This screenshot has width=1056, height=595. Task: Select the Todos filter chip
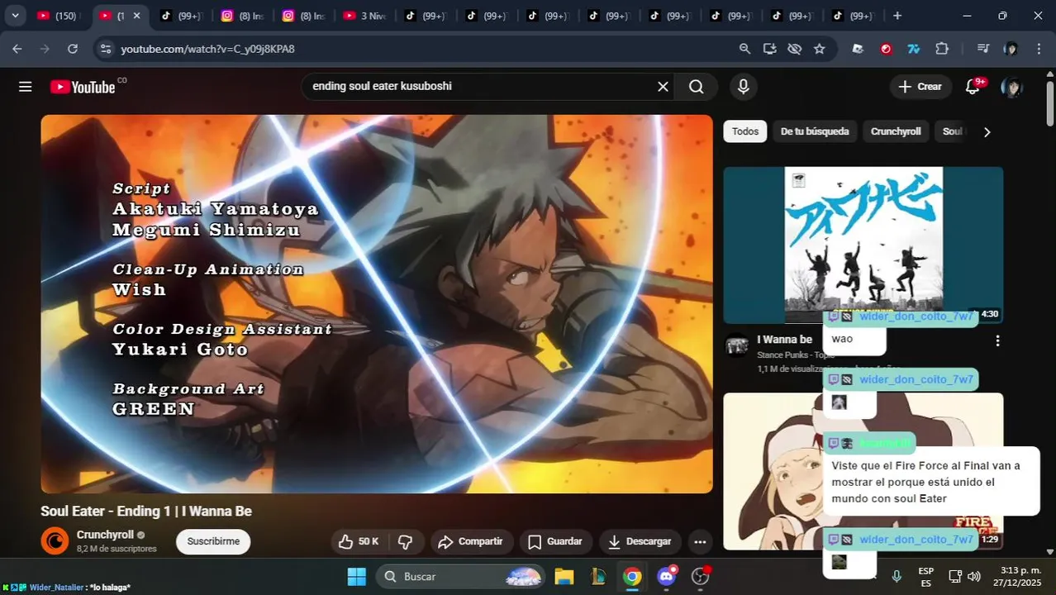point(744,131)
